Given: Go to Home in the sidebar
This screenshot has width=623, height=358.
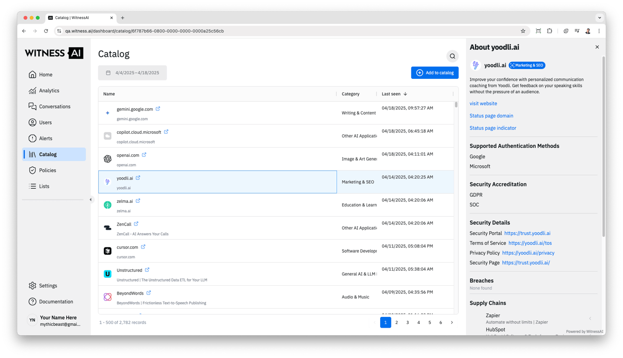Looking at the screenshot, I should tap(54, 75).
